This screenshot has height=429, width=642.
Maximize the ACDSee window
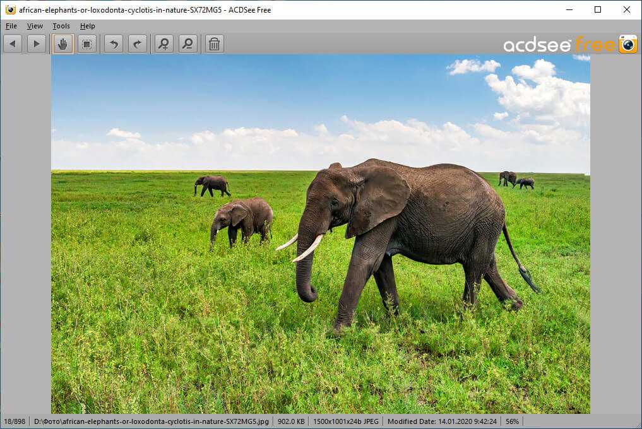[x=598, y=9]
